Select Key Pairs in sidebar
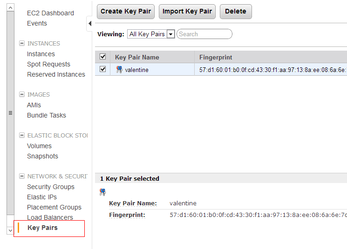 [x=42, y=228]
